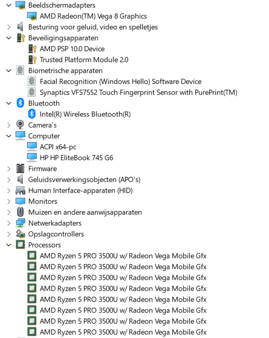Viewport: 269px width, 338px height.
Task: Click the Muizen en andere aanwijsapparaten mouse icon
Action: 20,212
